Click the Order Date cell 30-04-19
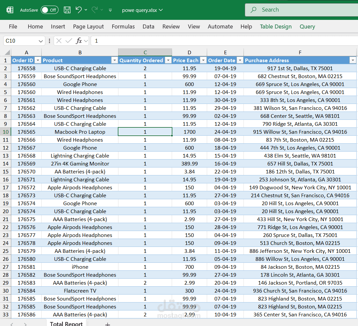 click(225, 100)
